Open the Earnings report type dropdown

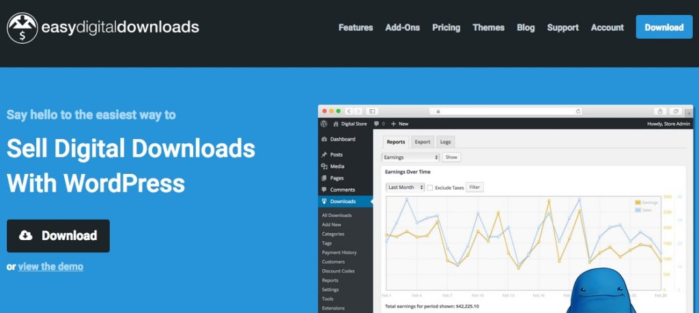[x=410, y=157]
